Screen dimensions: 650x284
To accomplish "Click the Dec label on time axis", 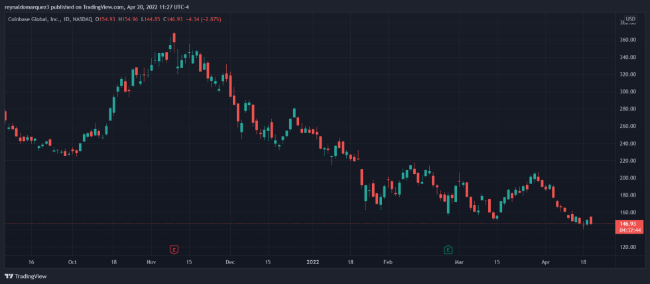I will tap(229, 262).
